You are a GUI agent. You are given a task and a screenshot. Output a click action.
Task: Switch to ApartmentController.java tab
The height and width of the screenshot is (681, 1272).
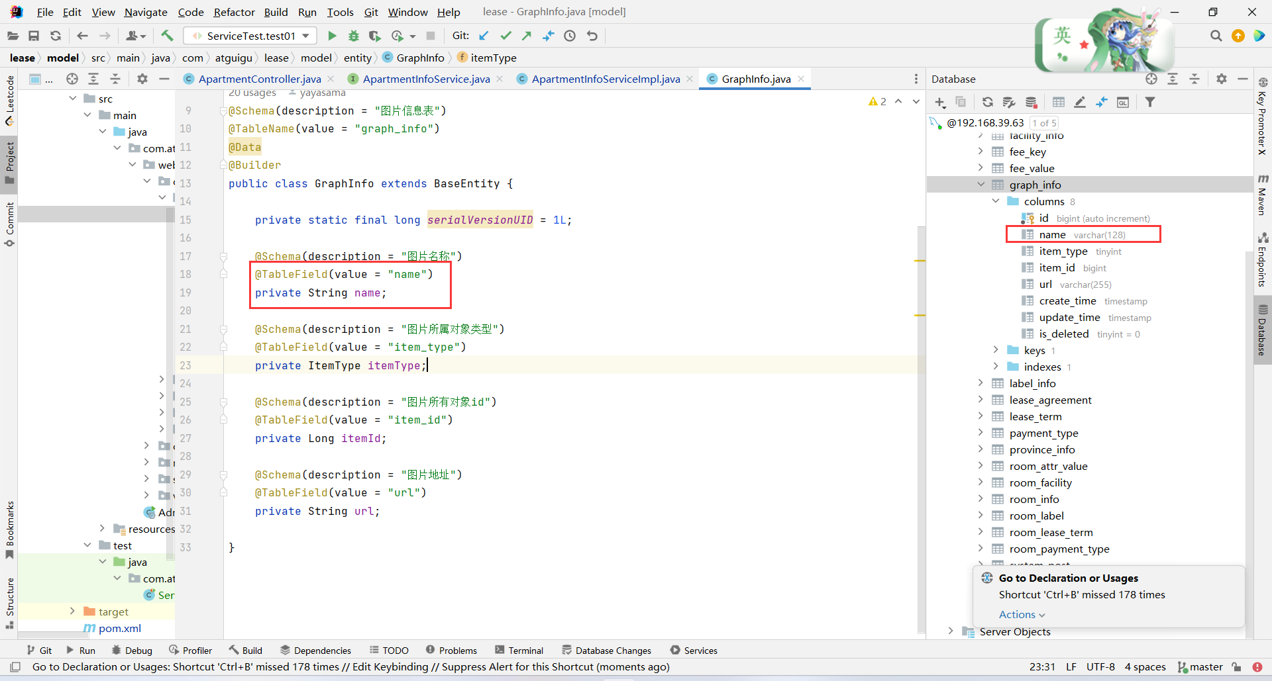260,79
